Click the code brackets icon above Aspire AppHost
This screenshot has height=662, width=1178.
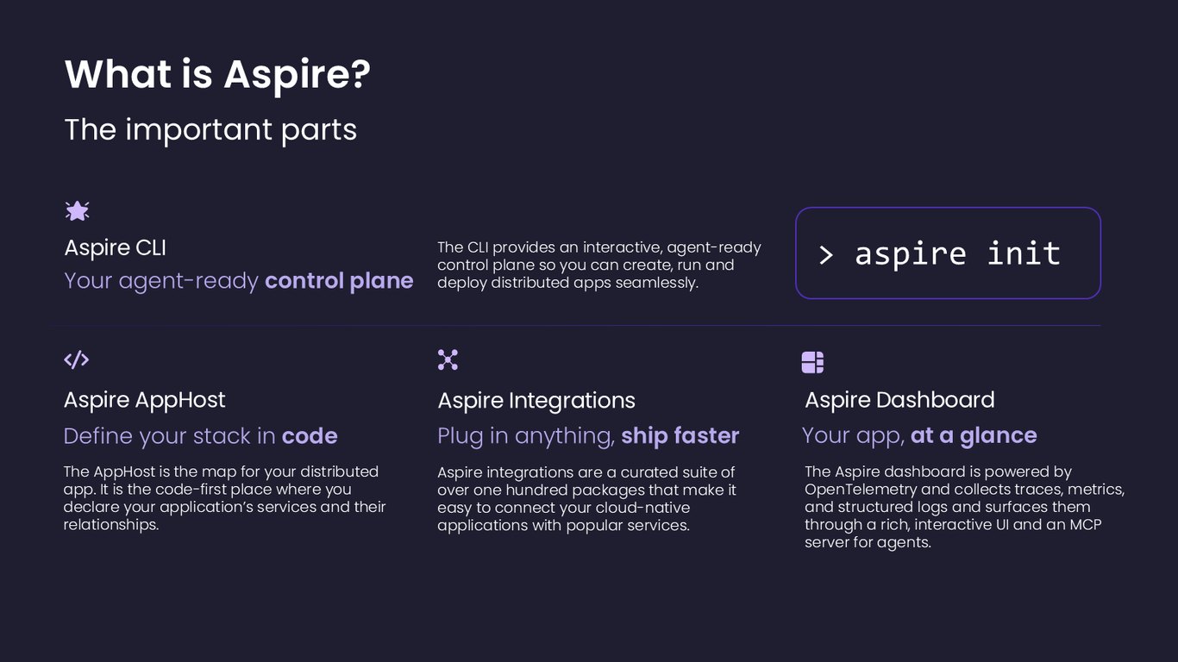[77, 359]
